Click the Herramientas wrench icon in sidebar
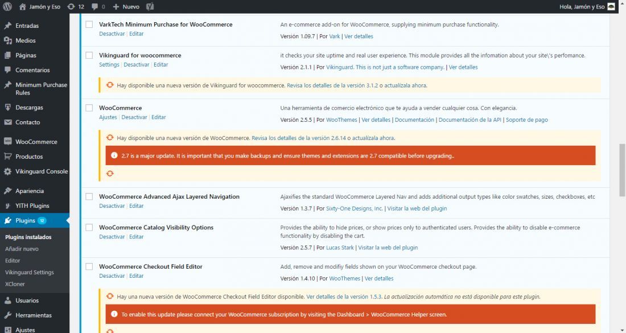 click(7, 315)
